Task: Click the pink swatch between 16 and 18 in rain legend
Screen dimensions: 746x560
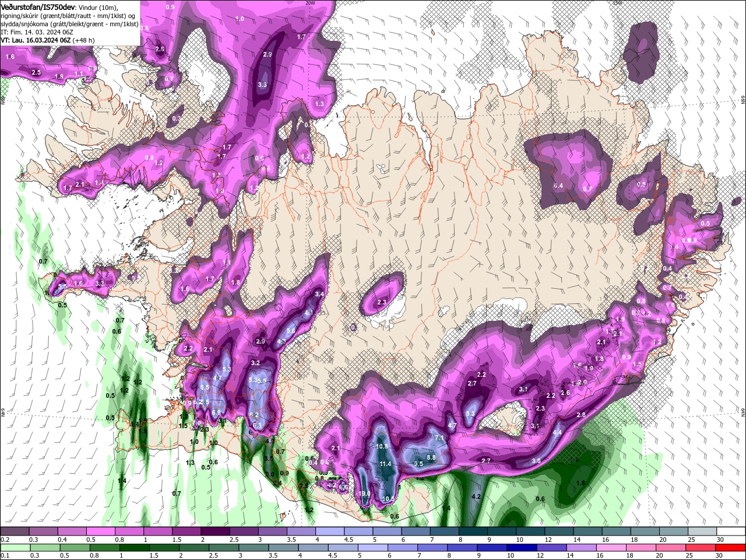Action: pos(611,547)
